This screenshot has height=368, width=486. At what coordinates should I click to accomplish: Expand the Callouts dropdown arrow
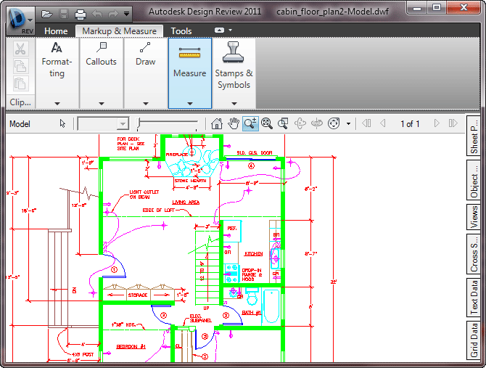[x=102, y=104]
